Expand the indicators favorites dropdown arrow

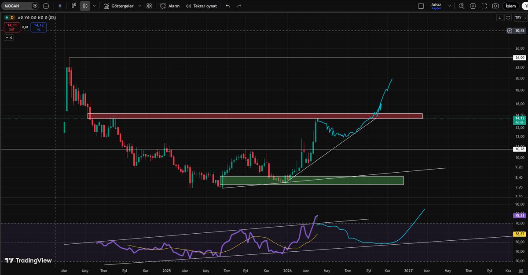(x=140, y=6)
